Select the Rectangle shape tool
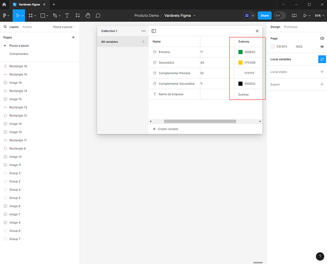Image resolution: width=327 pixels, height=264 pixels. [x=43, y=15]
